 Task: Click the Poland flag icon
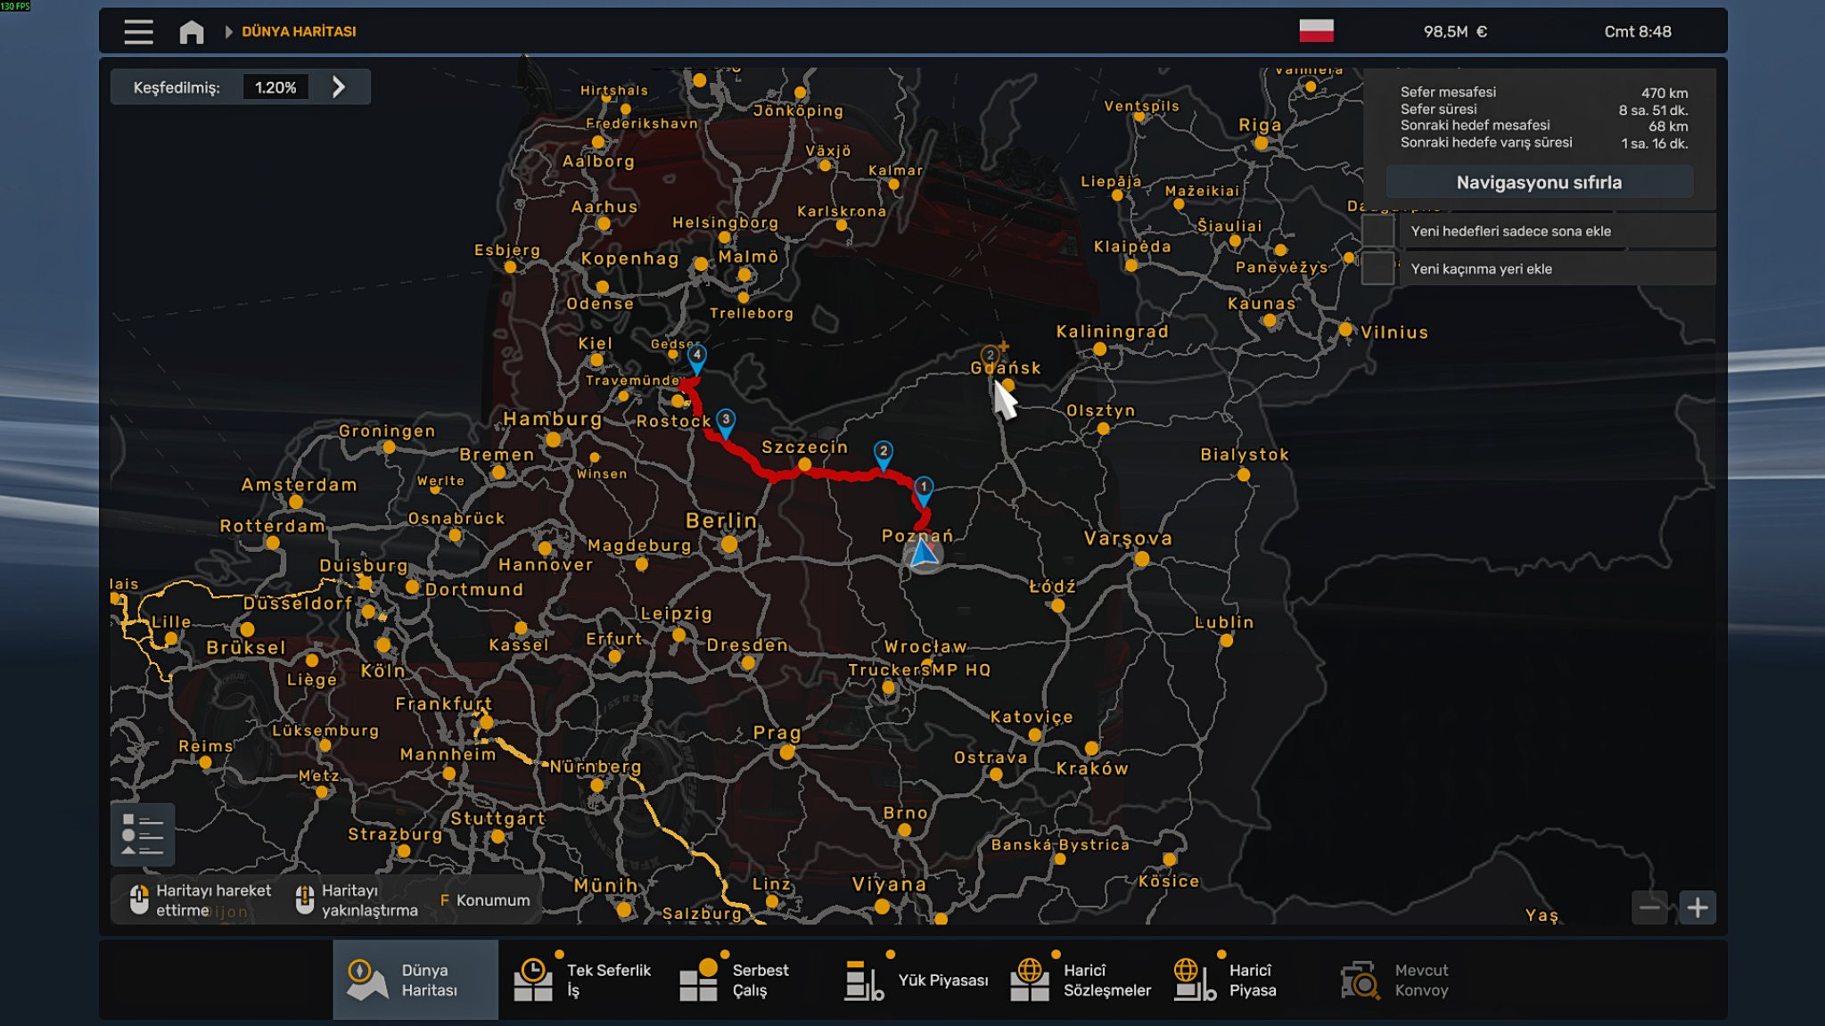pyautogui.click(x=1316, y=31)
